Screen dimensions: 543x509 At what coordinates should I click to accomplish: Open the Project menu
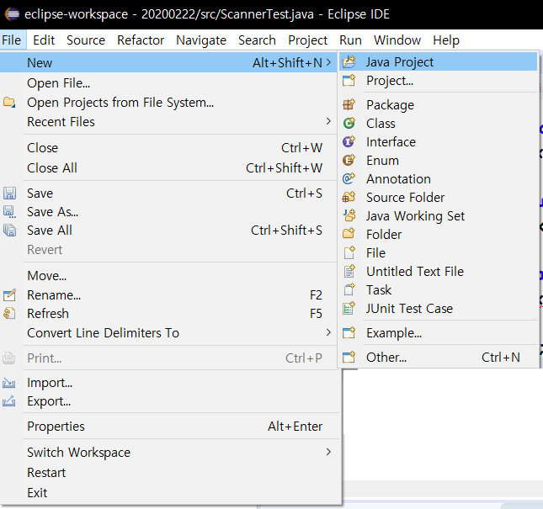click(x=307, y=40)
